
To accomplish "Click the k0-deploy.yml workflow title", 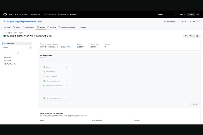I will 46,56.
